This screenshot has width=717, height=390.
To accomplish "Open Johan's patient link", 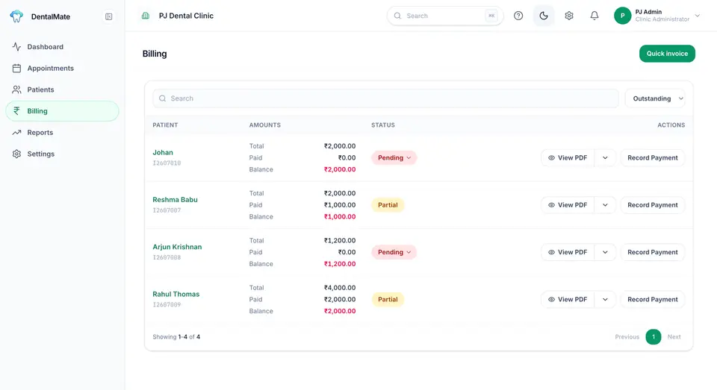I will pos(163,153).
